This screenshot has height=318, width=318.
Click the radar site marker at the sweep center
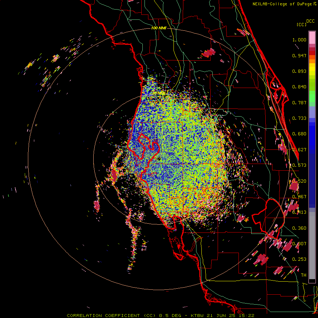click(x=159, y=159)
